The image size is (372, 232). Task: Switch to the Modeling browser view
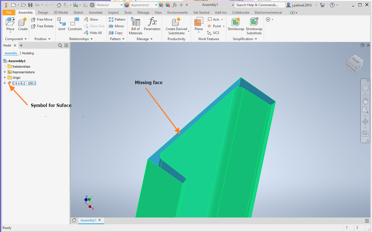pos(28,53)
